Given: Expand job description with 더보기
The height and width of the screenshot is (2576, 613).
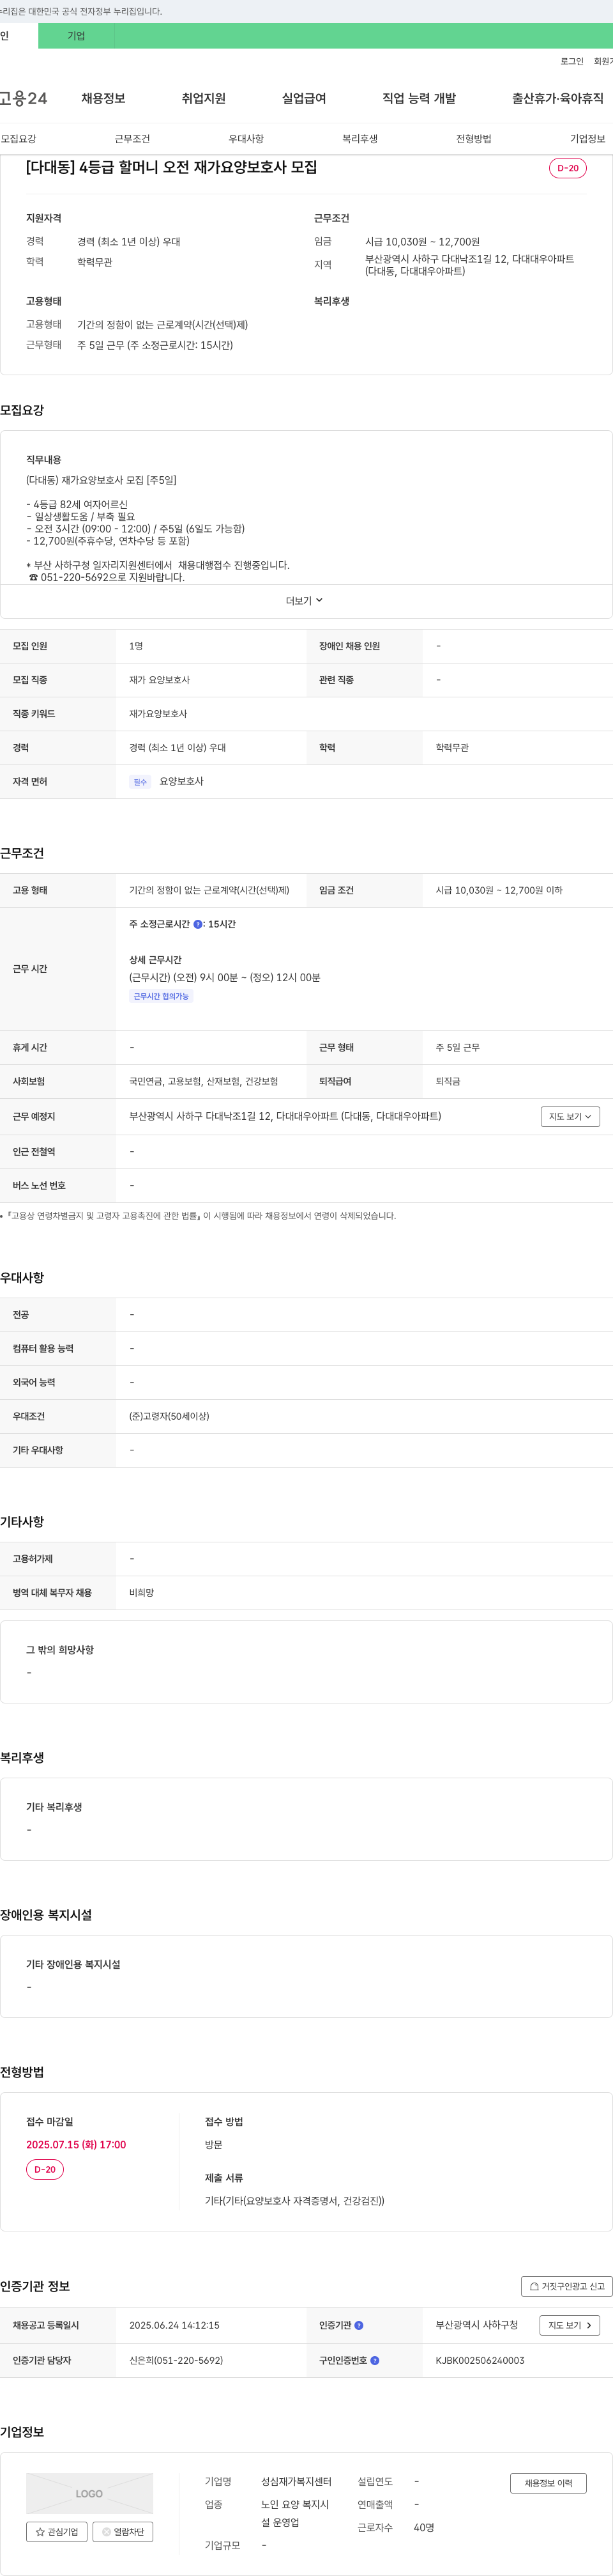Looking at the screenshot, I should pyautogui.click(x=305, y=601).
